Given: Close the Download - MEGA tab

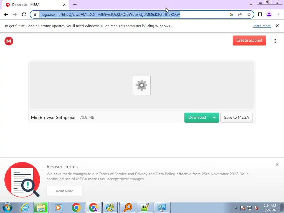Looking at the screenshot, I should 64,5.
